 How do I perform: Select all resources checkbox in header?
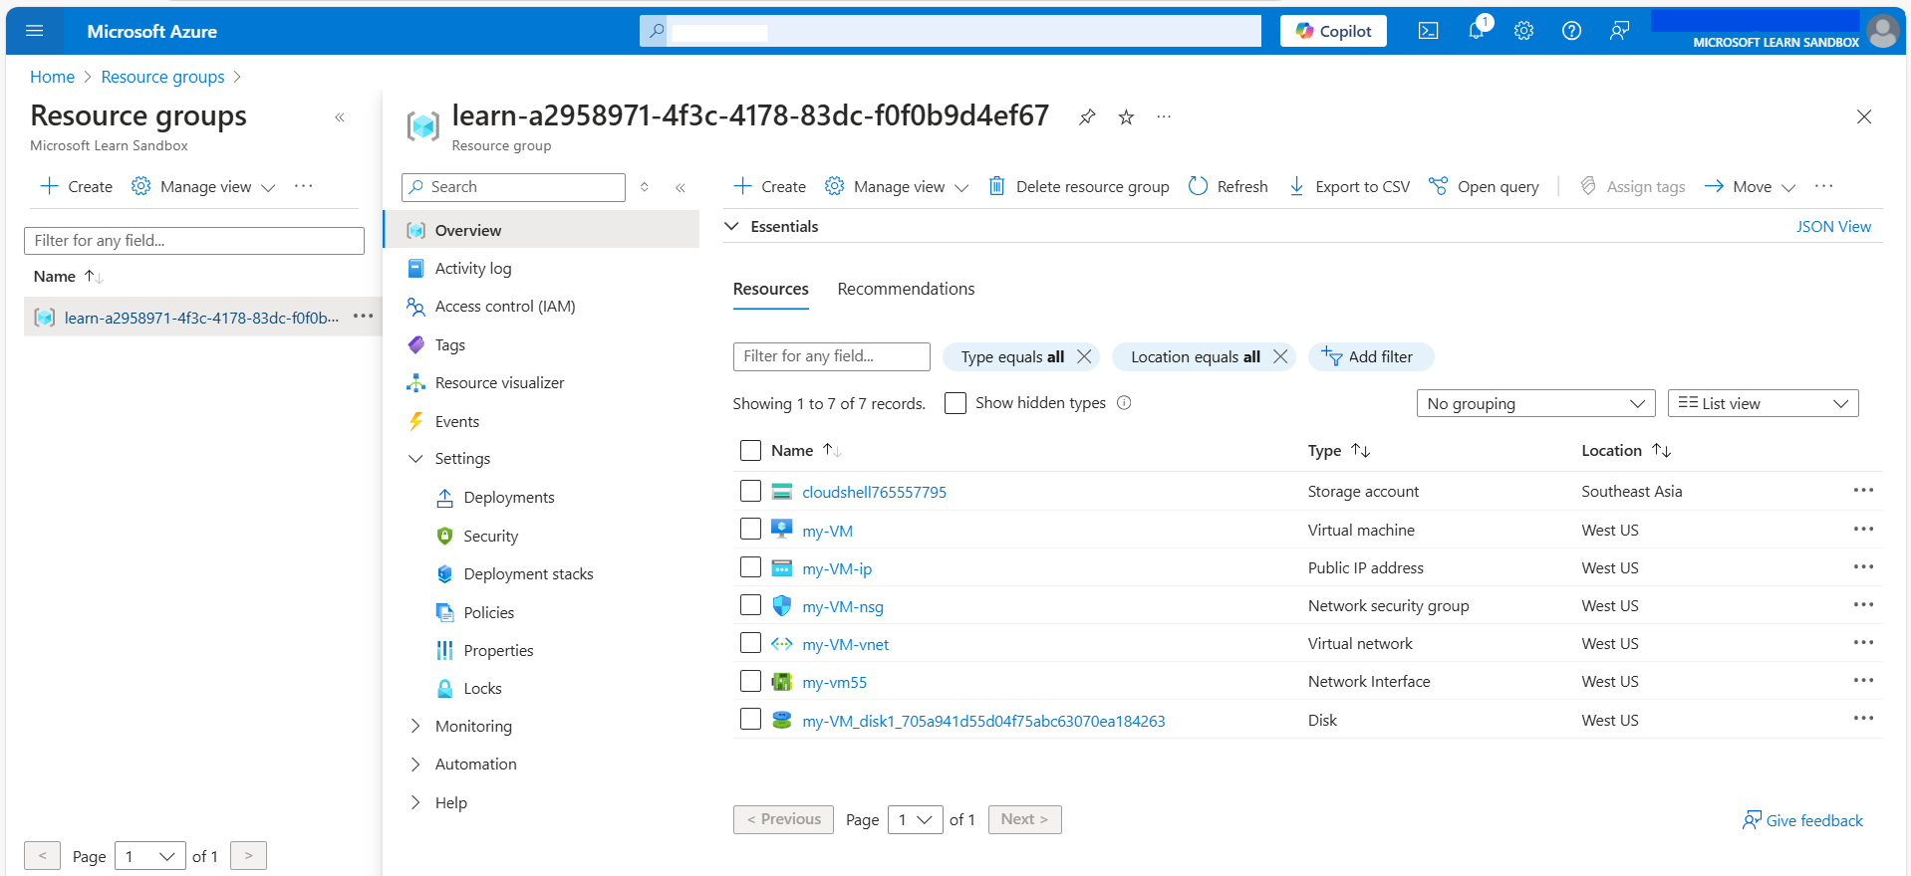pyautogui.click(x=750, y=451)
